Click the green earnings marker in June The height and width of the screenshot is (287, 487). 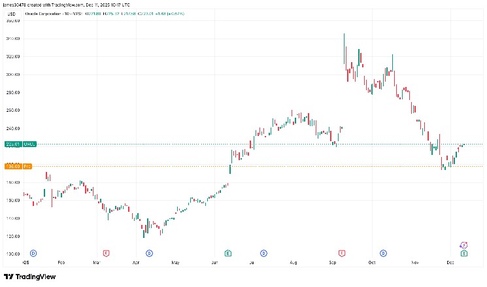(227, 252)
